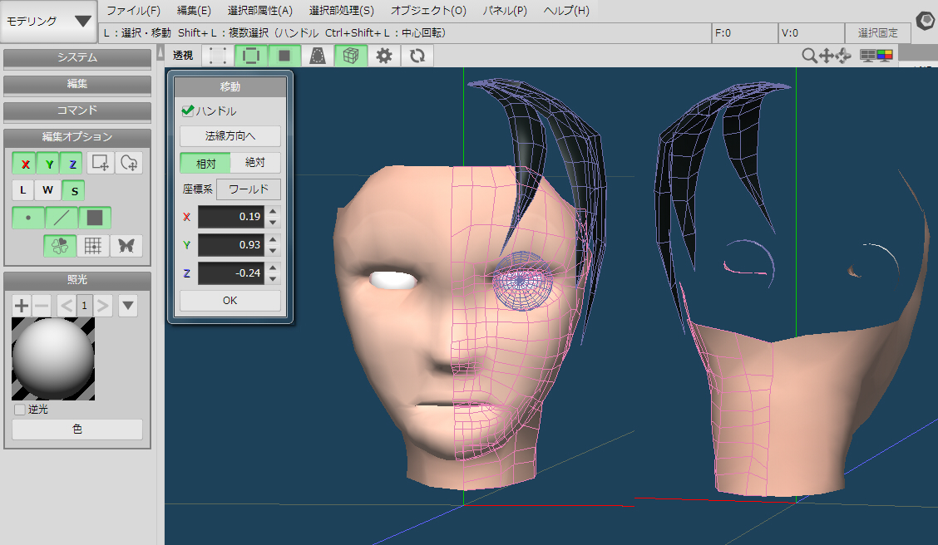This screenshot has height=545, width=938.
Task: Select the rectangle selection mode icon
Action: click(101, 164)
